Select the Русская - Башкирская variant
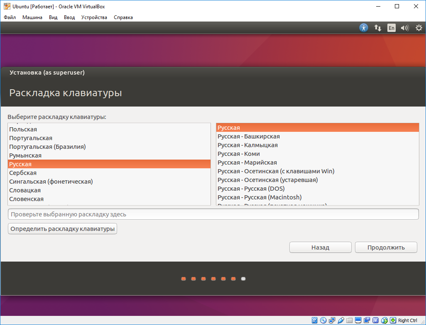Viewport: 426px width, 325px height. pyautogui.click(x=318, y=136)
